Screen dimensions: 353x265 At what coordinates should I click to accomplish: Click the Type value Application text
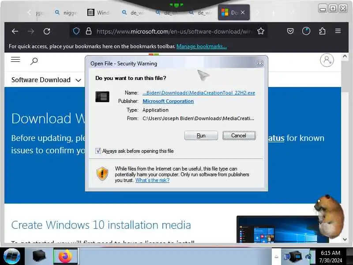[155, 110]
